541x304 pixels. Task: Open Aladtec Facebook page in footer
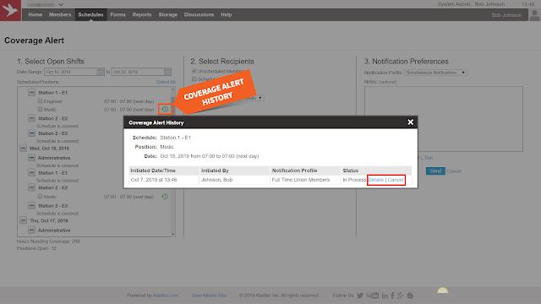392,296
